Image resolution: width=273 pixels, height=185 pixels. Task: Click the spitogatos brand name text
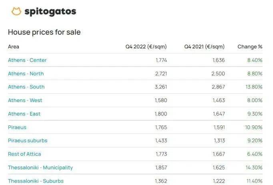[50, 12]
